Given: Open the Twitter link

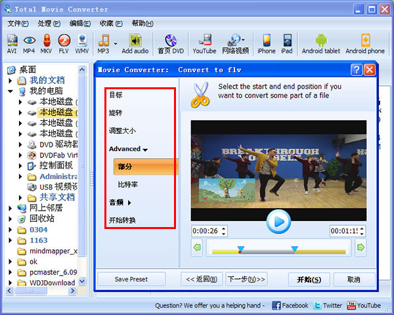Looking at the screenshot, I should pyautogui.click(x=328, y=305).
